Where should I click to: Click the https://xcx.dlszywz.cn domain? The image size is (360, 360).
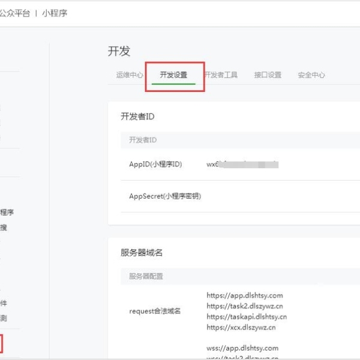point(241,328)
